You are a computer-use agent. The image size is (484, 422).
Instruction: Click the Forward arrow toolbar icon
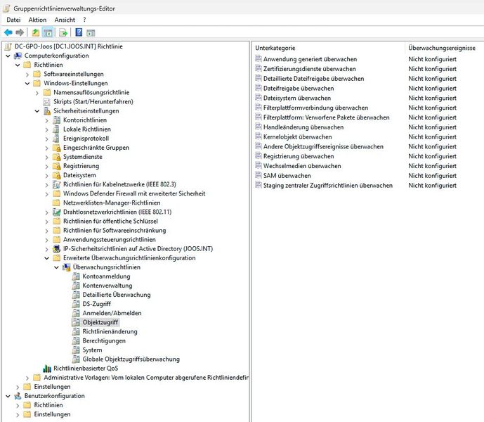tap(20, 32)
